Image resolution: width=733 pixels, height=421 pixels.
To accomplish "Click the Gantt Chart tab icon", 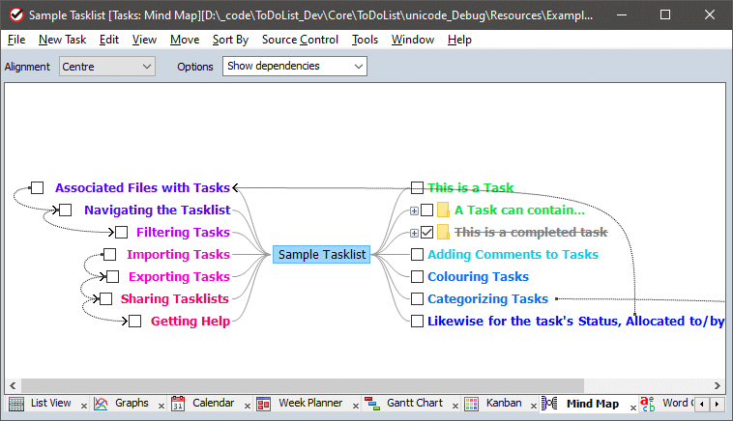I will click(x=371, y=404).
